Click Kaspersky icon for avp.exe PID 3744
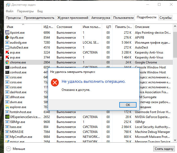The image size is (177, 153). (7, 57)
